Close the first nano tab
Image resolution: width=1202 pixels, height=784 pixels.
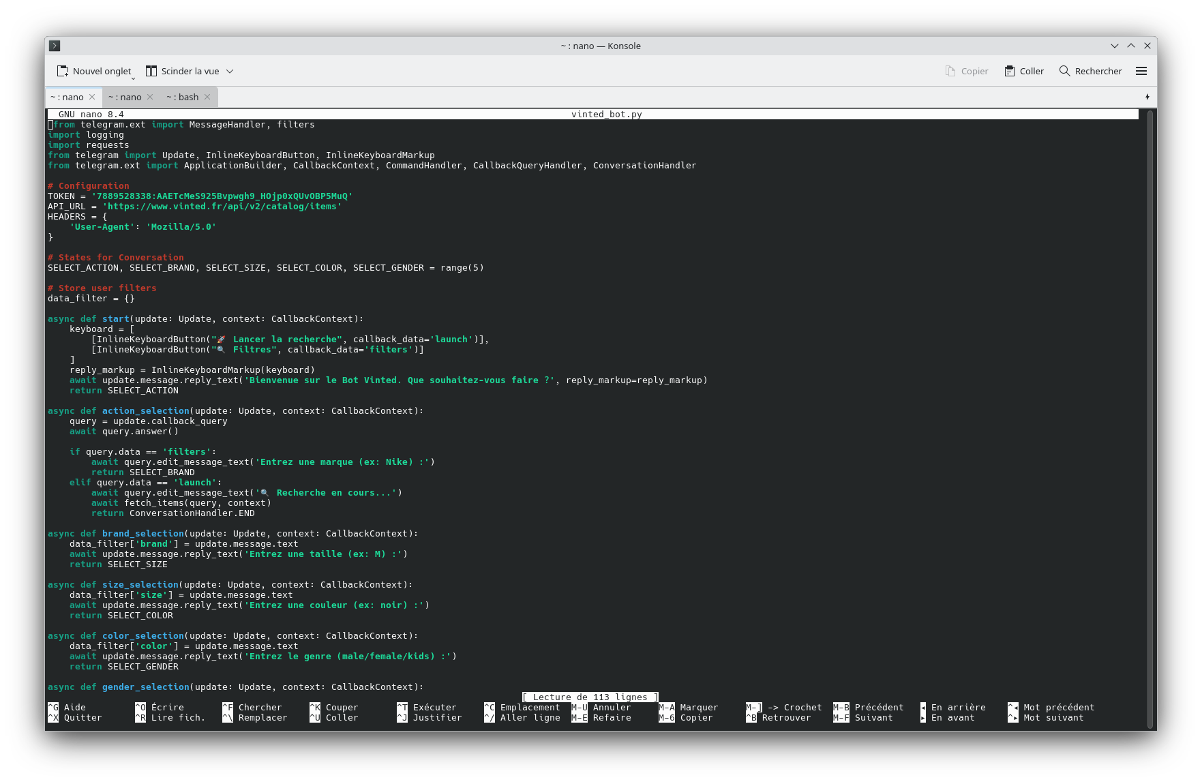tap(92, 97)
